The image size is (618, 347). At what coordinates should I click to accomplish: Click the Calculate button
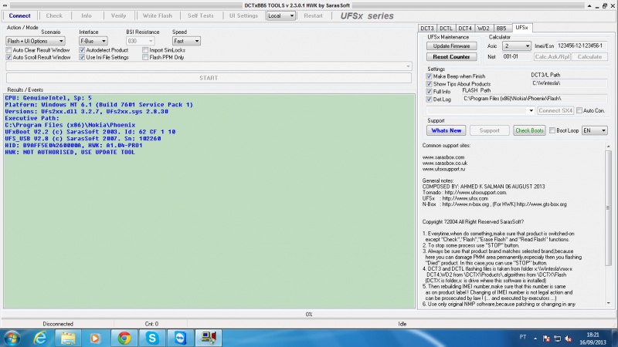[x=589, y=56]
